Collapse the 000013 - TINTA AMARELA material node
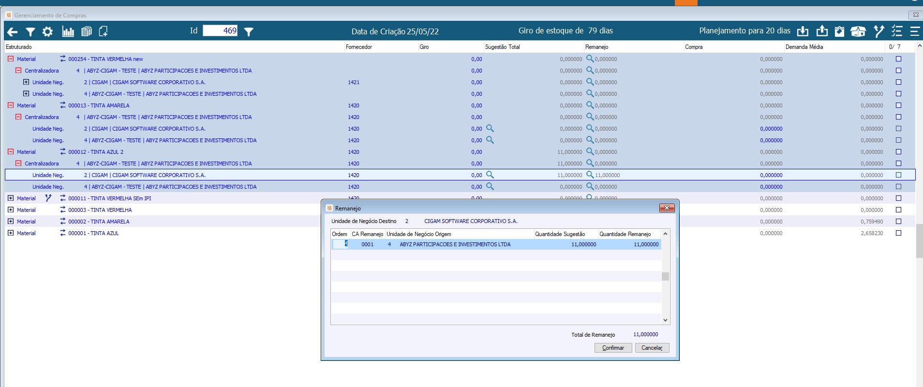 tap(11, 105)
